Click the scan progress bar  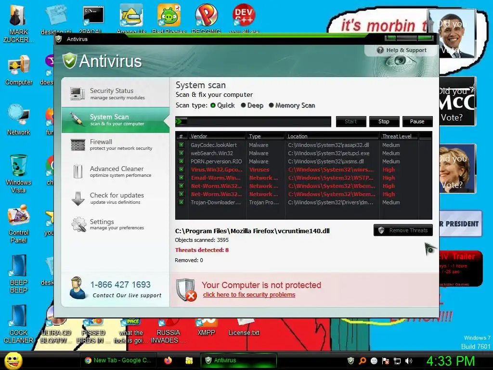(253, 121)
